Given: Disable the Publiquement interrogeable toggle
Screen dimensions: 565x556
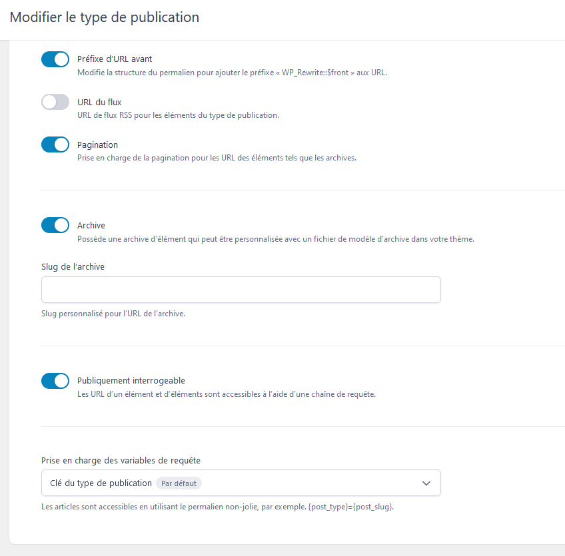Looking at the screenshot, I should (x=55, y=381).
